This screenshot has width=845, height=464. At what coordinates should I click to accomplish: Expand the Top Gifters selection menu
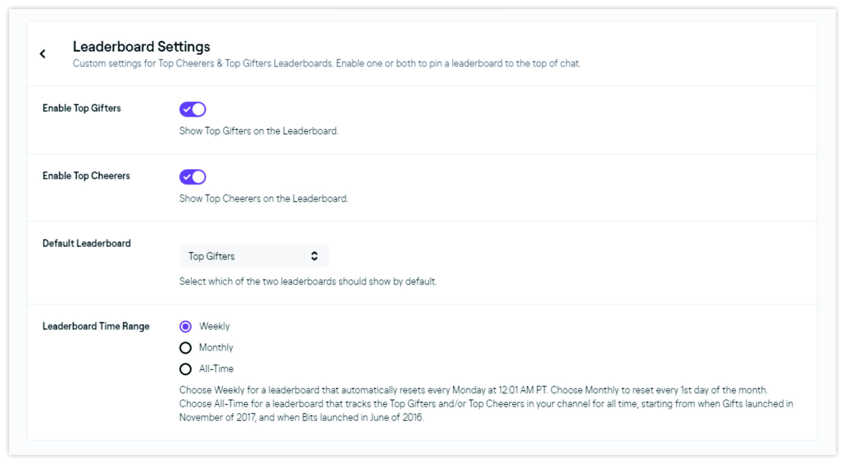[x=254, y=256]
